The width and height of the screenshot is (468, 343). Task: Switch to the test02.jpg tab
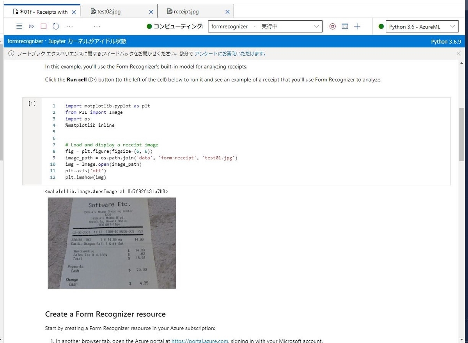[119, 12]
